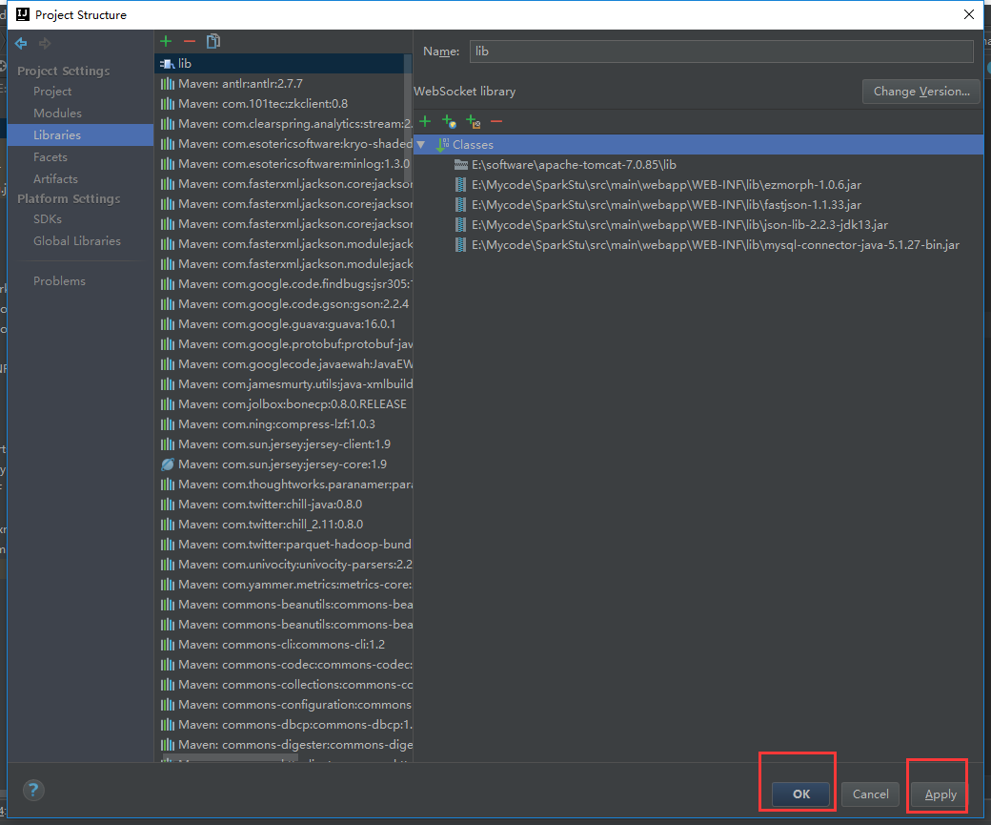991x825 pixels.
Task: Select Maven: com.clearspring.analytics:stream entry
Action: (x=283, y=124)
